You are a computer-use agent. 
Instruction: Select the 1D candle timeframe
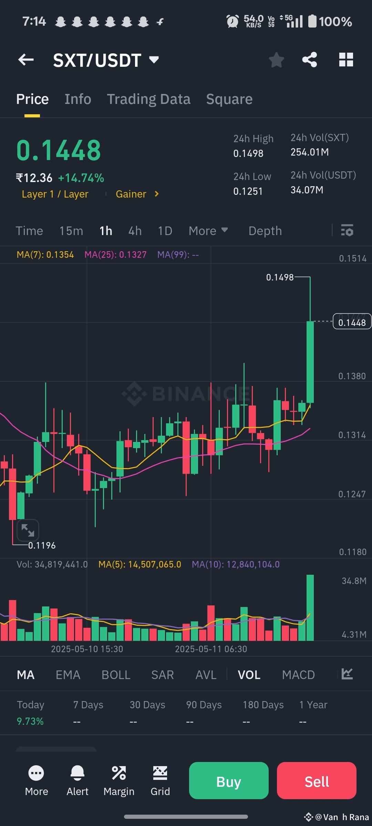coord(165,231)
